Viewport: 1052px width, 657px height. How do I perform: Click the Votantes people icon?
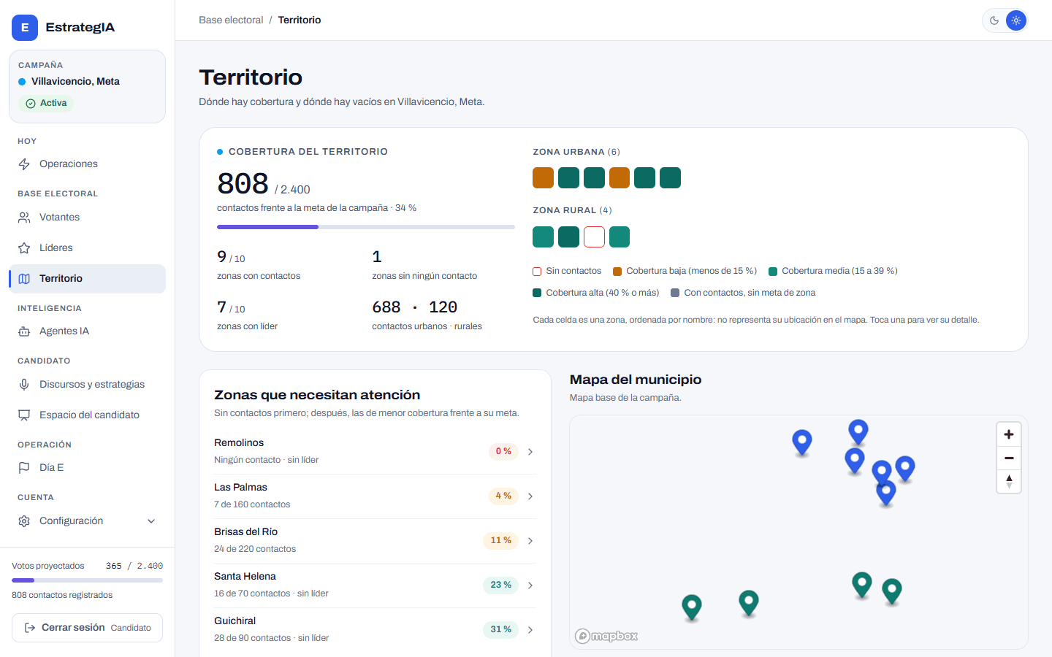24,218
